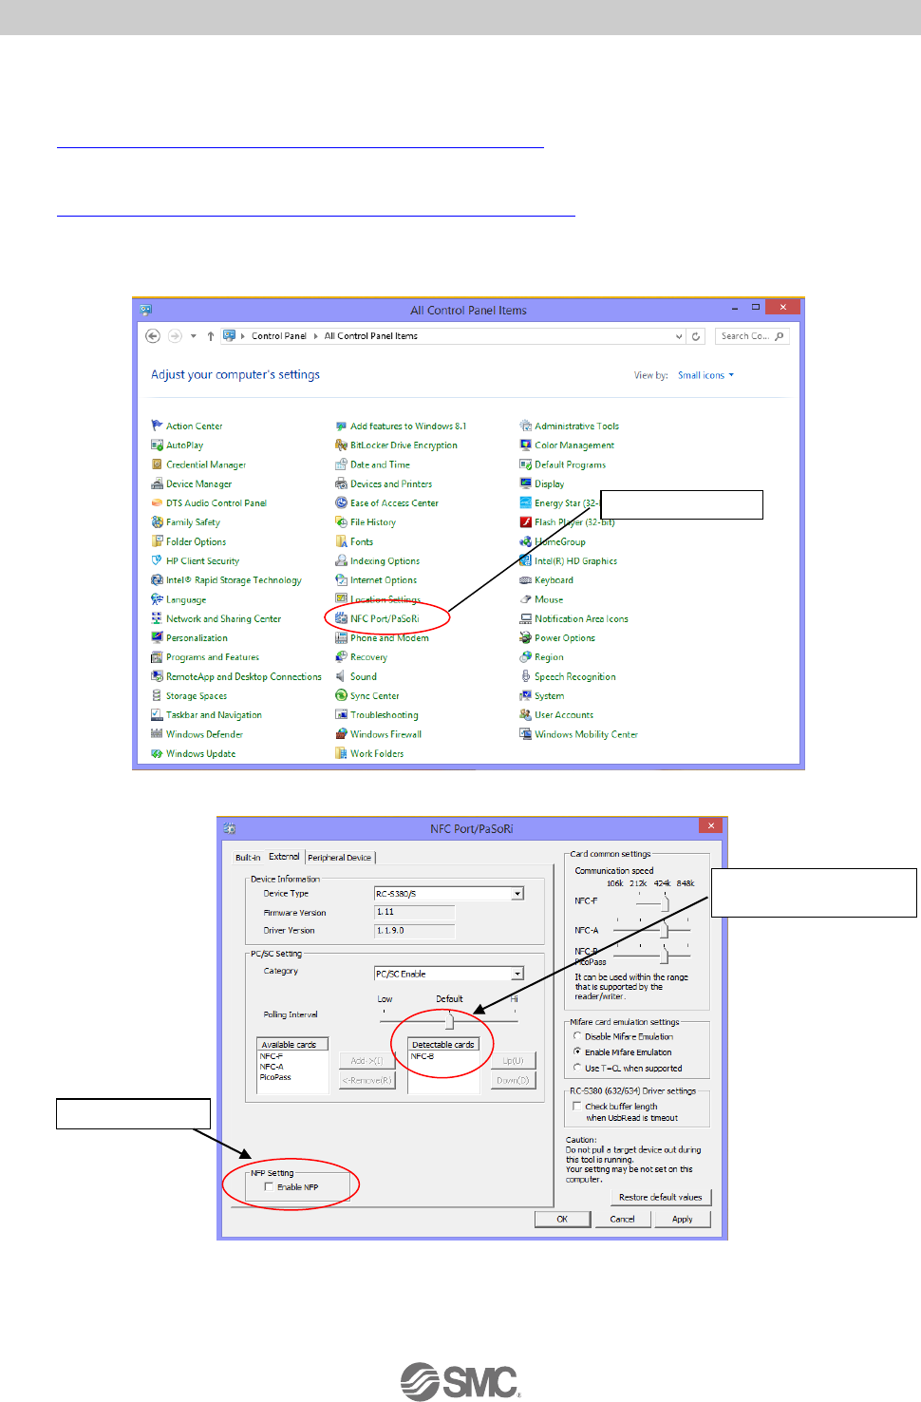The image size is (921, 1402).
Task: Click Credential Manager icon
Action: [x=157, y=464]
